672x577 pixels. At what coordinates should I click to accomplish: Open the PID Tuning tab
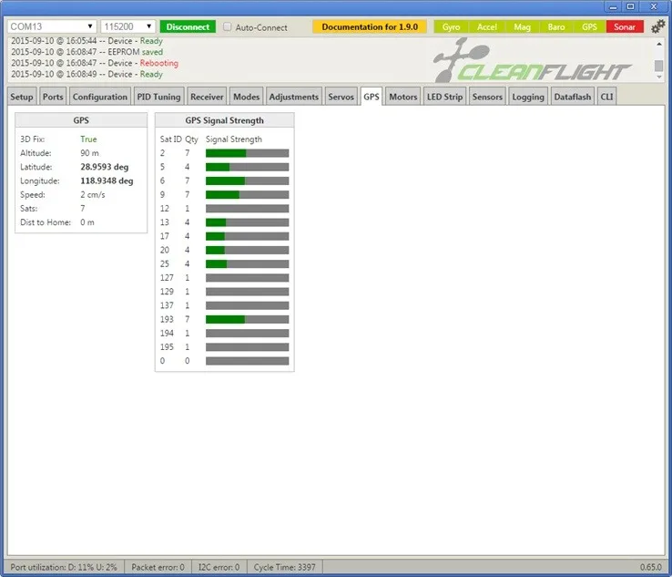tap(158, 97)
